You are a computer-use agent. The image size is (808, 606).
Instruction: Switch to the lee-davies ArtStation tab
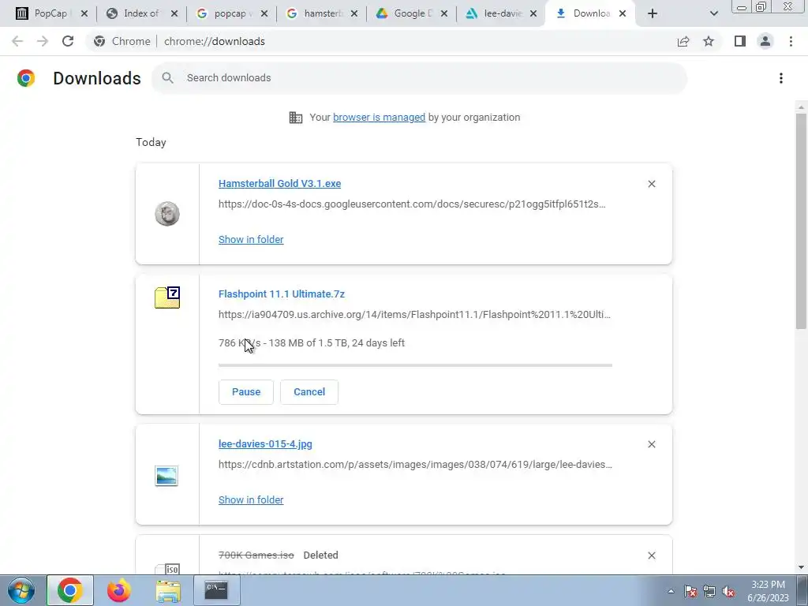click(x=503, y=13)
